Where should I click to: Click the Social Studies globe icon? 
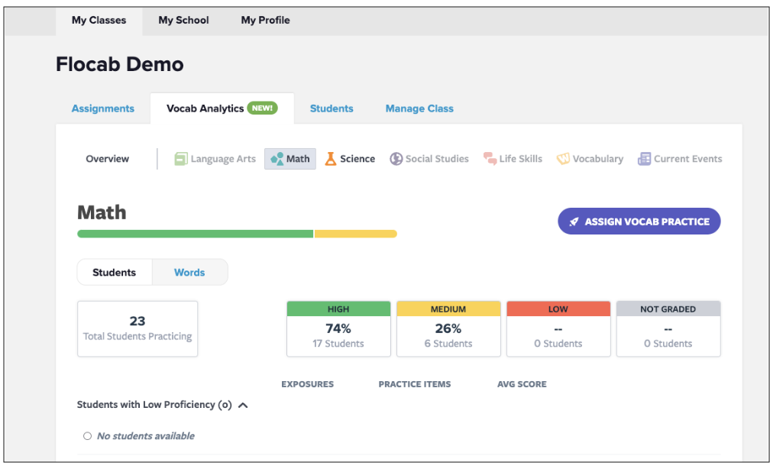click(x=396, y=159)
